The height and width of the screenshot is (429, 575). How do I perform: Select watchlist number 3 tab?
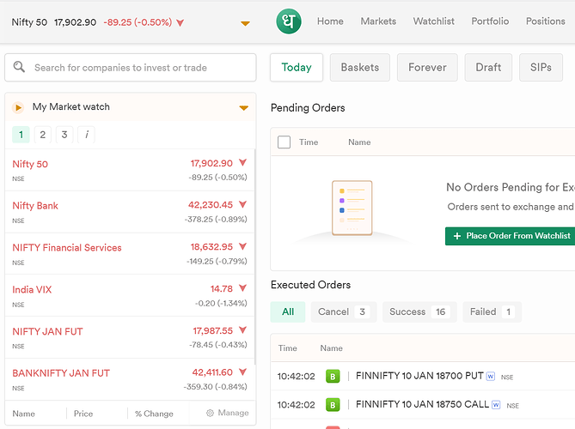click(x=64, y=135)
